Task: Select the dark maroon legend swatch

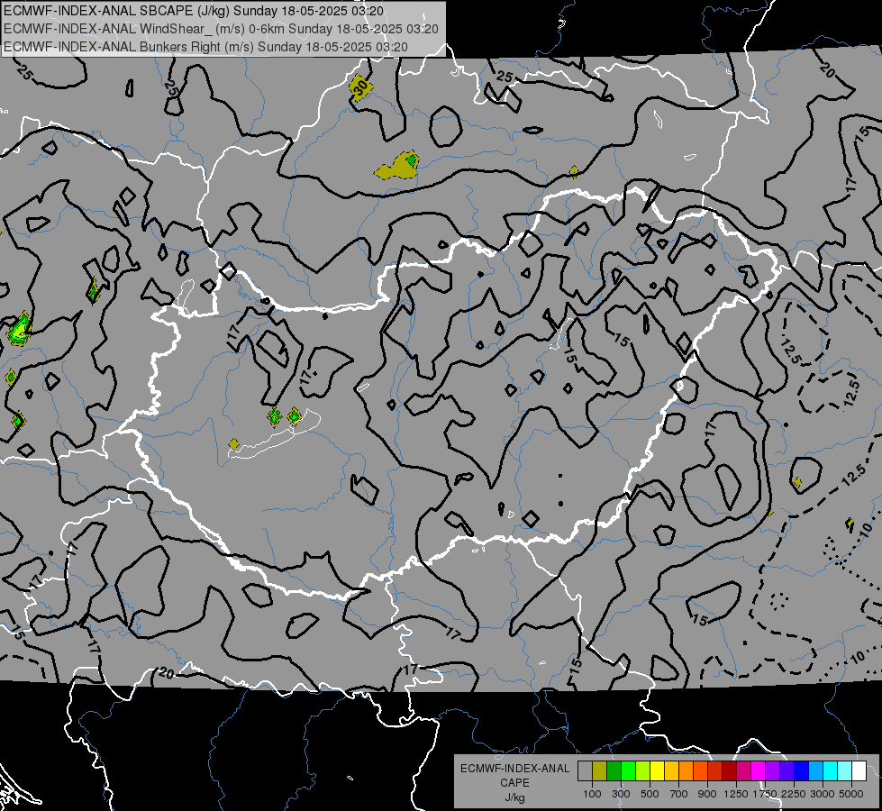Action: pos(730,771)
